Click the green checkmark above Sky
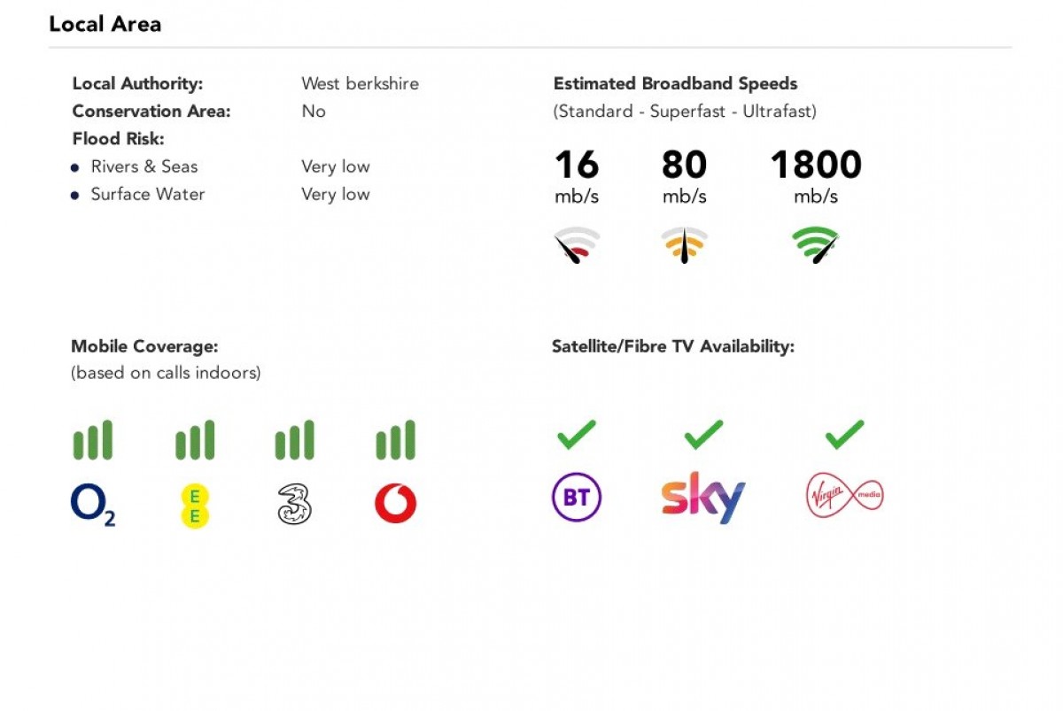The height and width of the screenshot is (711, 1063). click(704, 434)
